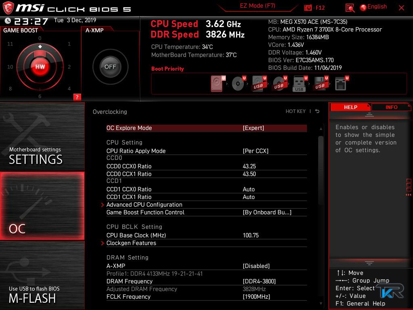Click the BIOS Ver: E7C35AMS.170 text
Viewport: 413px width, 310px height.
(301, 60)
